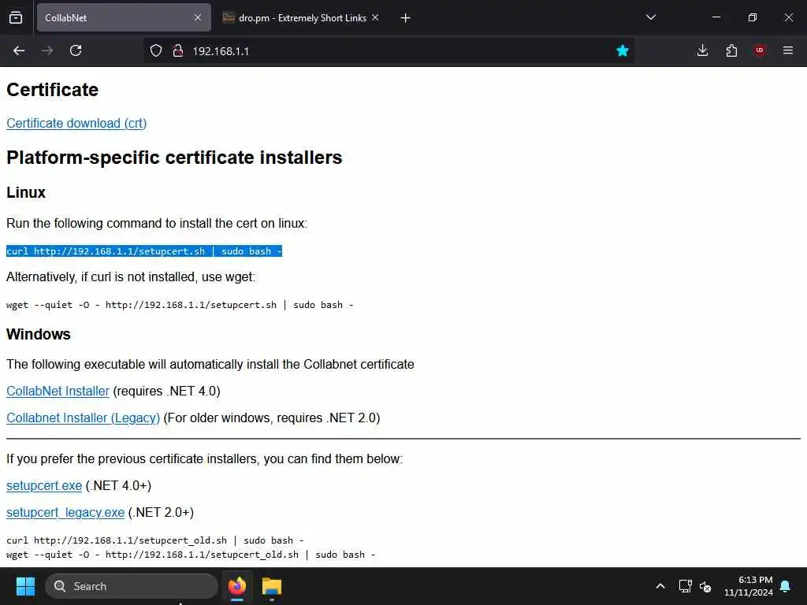Go forward one page
Image resolution: width=807 pixels, height=605 pixels.
tap(47, 50)
